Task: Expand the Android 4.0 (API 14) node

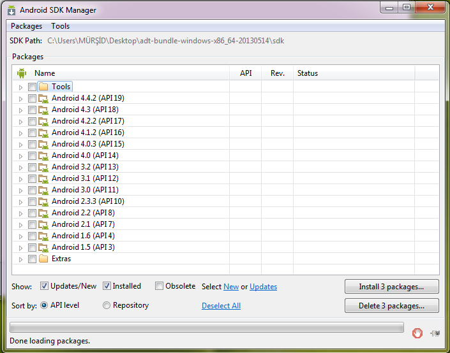Action: pos(20,156)
